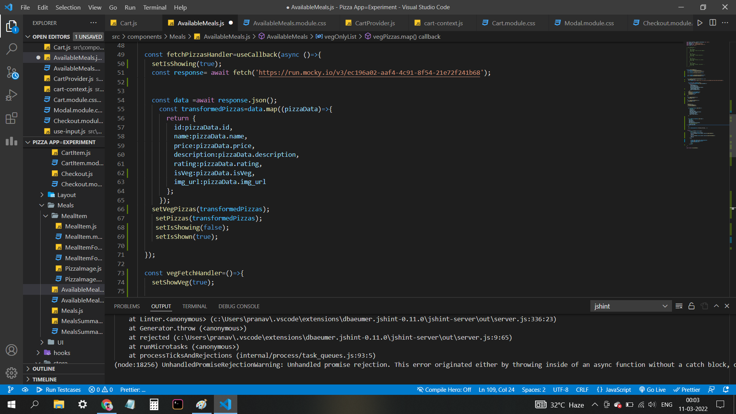Open the Windows Start menu
This screenshot has height=414, width=736.
pyautogui.click(x=11, y=404)
